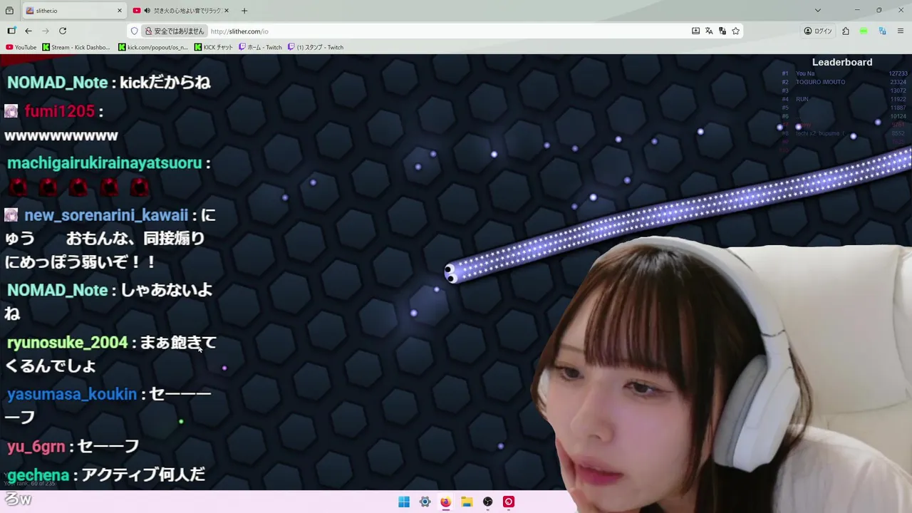Click the Firefox taskbar icon
The height and width of the screenshot is (513, 912).
[445, 502]
